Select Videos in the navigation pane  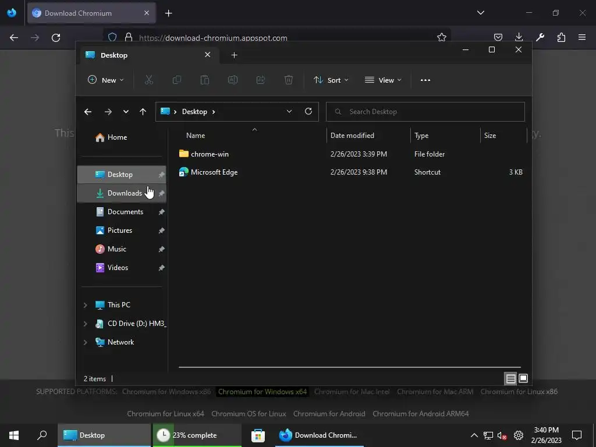coord(122,268)
